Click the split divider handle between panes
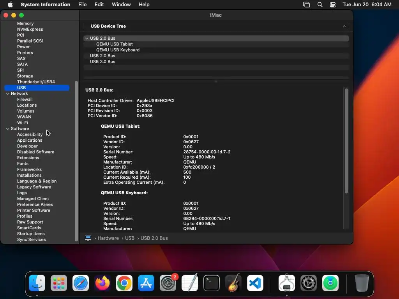 tap(216, 82)
